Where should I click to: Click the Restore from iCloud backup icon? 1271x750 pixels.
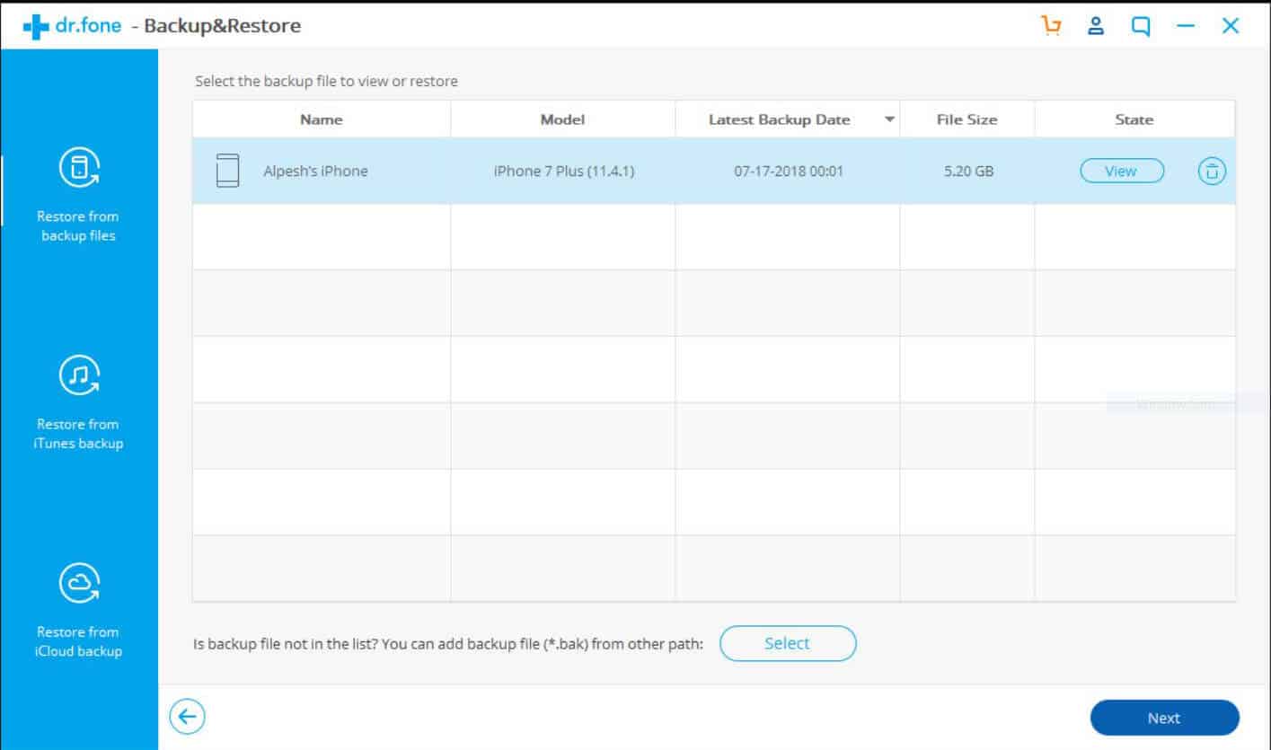[x=79, y=583]
